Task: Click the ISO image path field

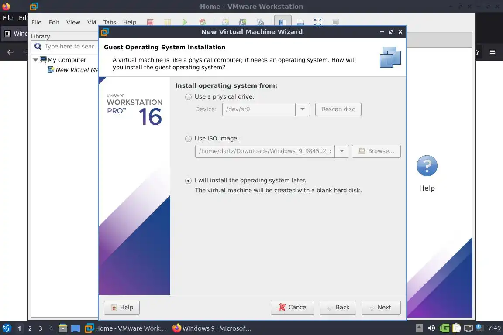Action: click(265, 151)
